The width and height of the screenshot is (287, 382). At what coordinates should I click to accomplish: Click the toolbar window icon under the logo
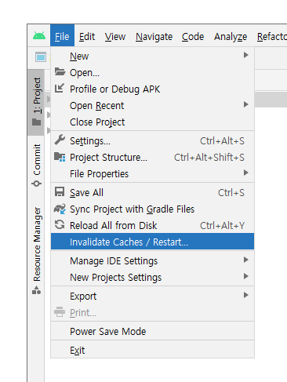(41, 57)
